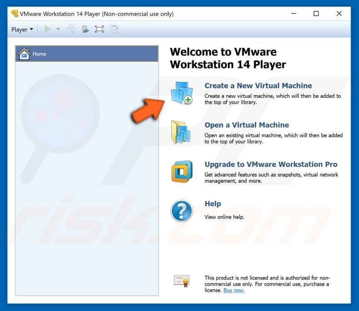Open the Help link

click(x=213, y=204)
